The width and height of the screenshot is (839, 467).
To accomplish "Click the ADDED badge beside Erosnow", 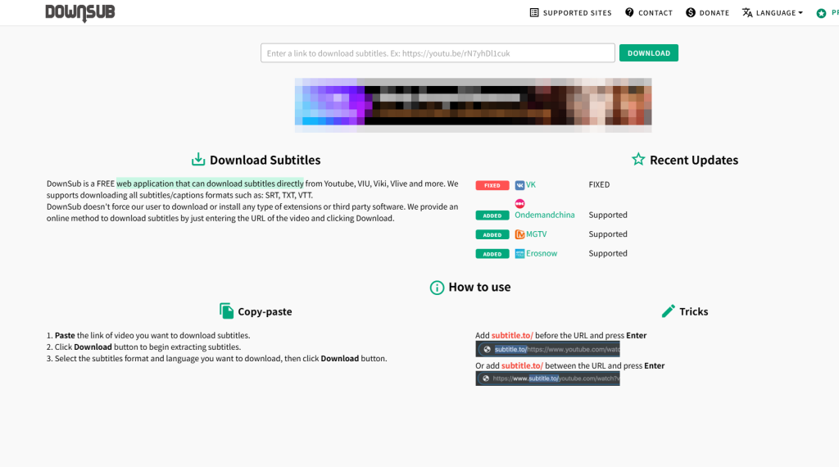I will pyautogui.click(x=492, y=254).
